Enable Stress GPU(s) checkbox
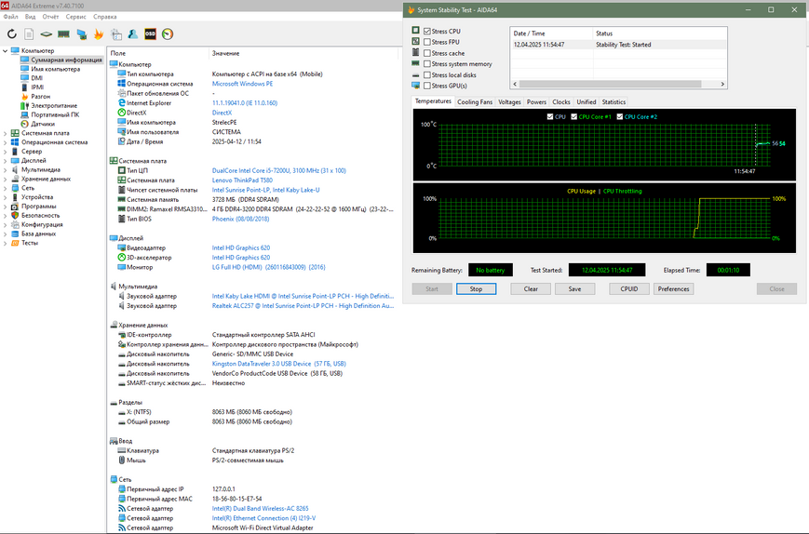Viewport: 809px width, 534px height. click(427, 87)
